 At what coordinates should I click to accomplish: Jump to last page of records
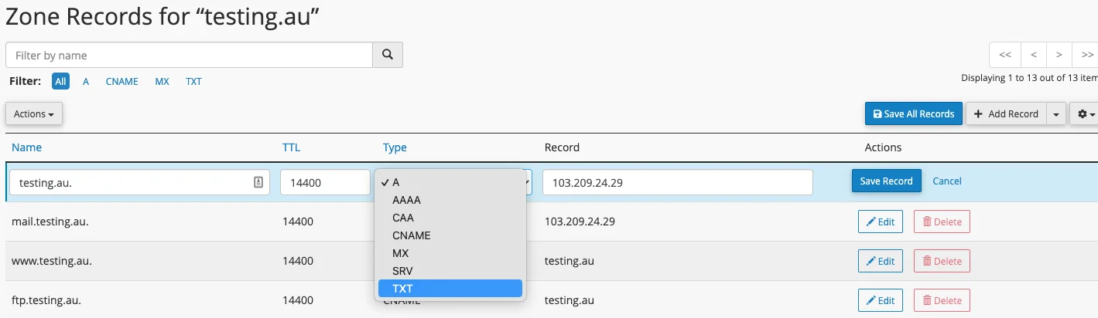point(1086,55)
